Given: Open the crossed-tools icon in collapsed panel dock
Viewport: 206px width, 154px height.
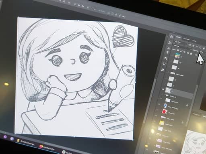Looking at the screenshot, I should (170, 43).
